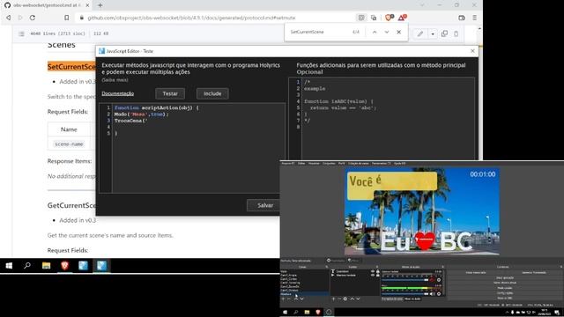The height and width of the screenshot is (317, 564).
Task: Open OBS Ferramentas menu
Action: click(381, 163)
